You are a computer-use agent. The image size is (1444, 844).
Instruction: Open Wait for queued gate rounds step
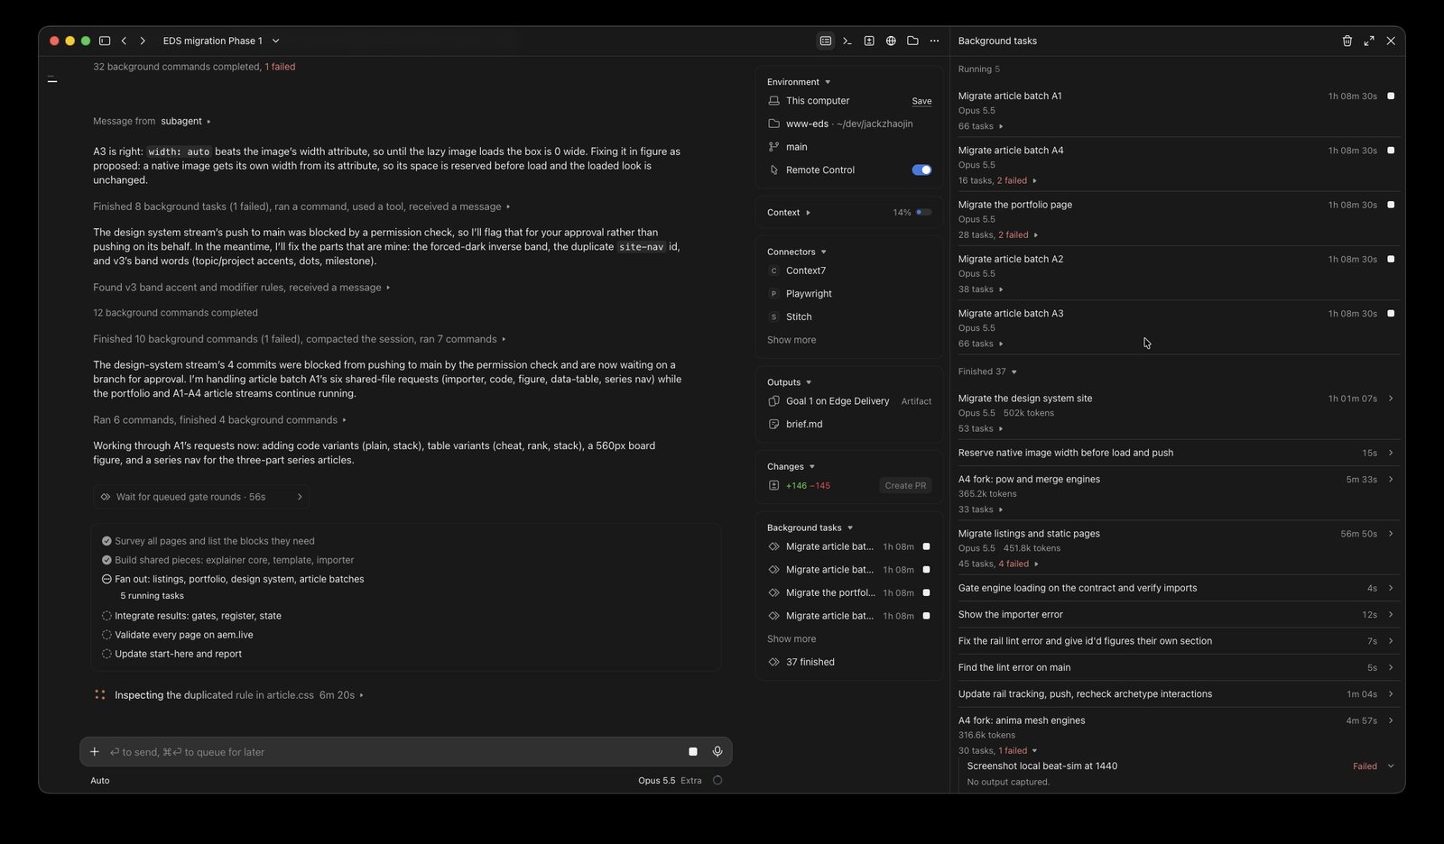tap(201, 497)
